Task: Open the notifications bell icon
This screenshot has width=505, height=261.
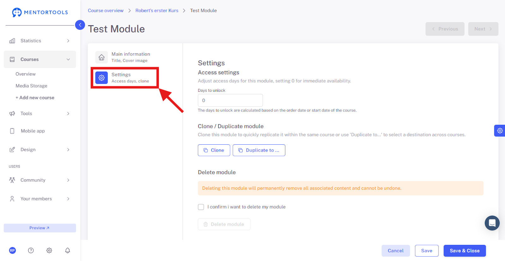Action: (68, 250)
